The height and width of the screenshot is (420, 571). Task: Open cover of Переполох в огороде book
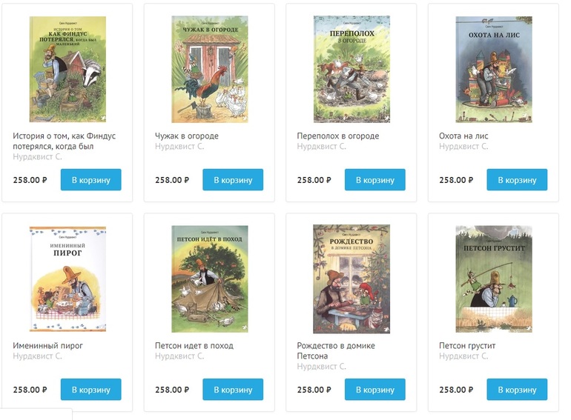point(351,69)
